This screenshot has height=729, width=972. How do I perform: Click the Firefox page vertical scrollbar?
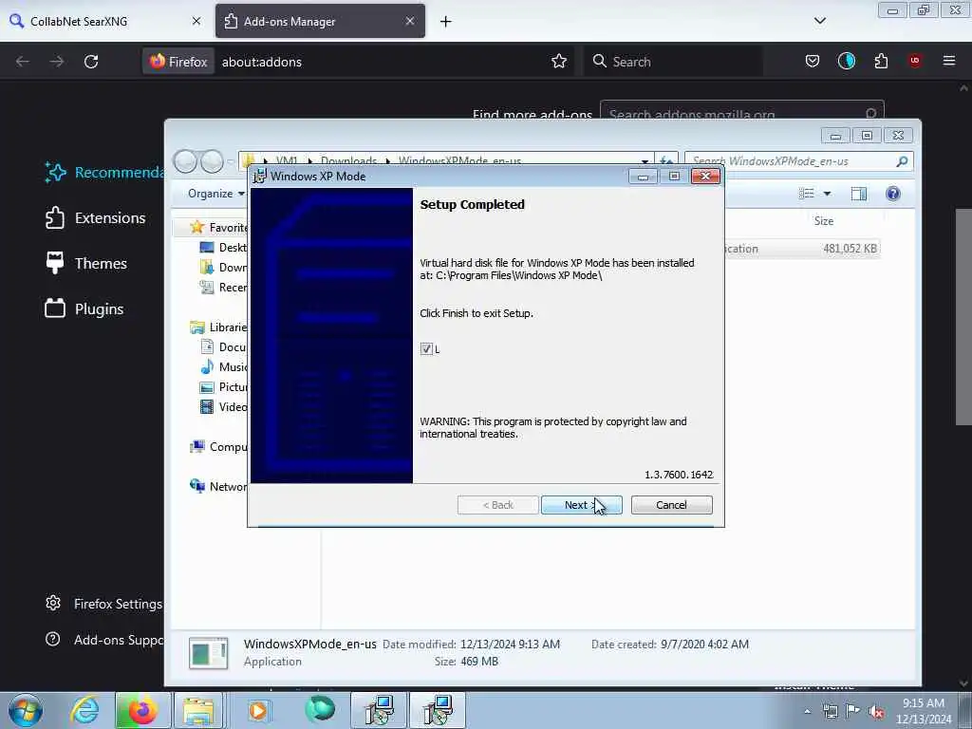point(963,317)
